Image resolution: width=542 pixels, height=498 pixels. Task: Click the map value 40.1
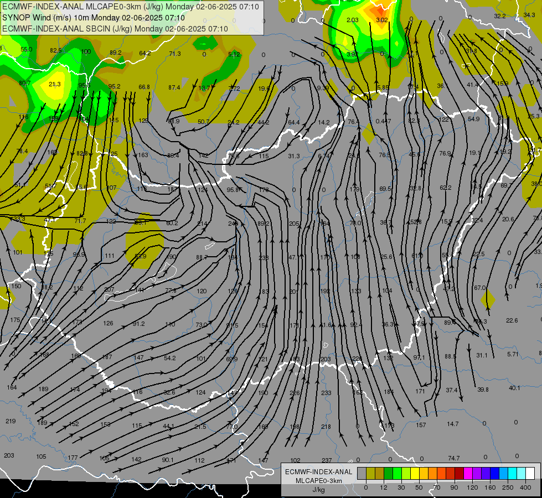pos(514,388)
